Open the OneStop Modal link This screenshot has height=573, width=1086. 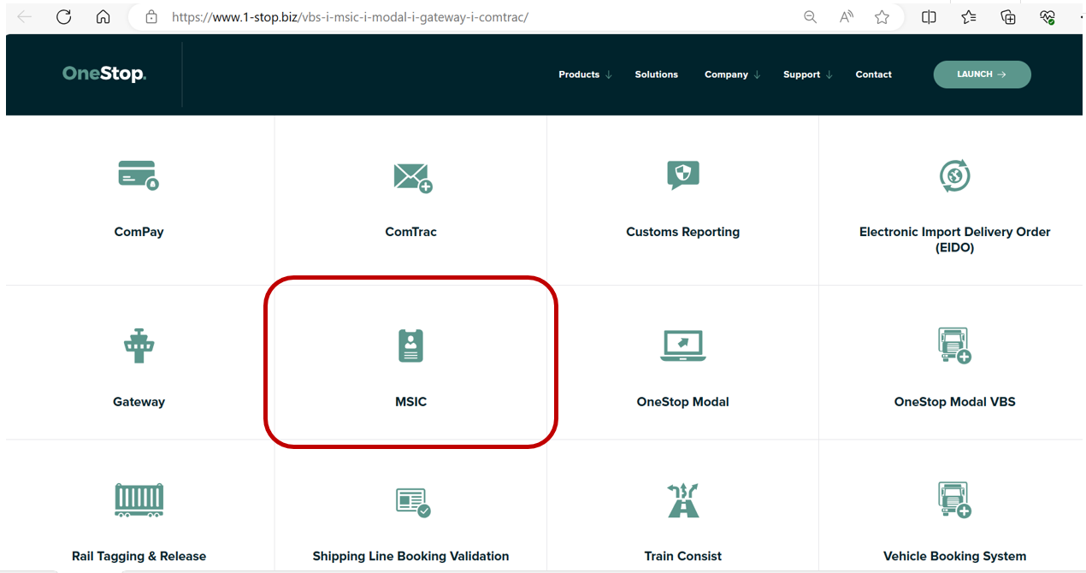pyautogui.click(x=682, y=402)
